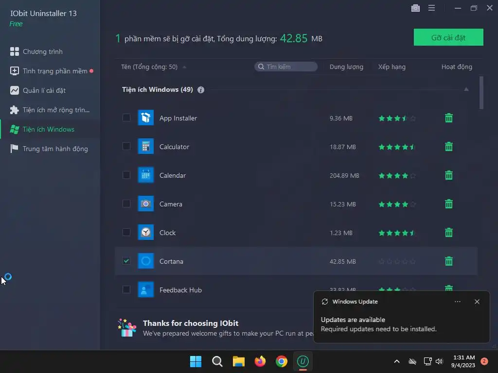Check the Calendar checkbox

(126, 175)
